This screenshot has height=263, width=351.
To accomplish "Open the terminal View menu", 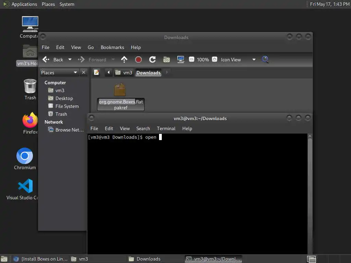I will [x=125, y=129].
